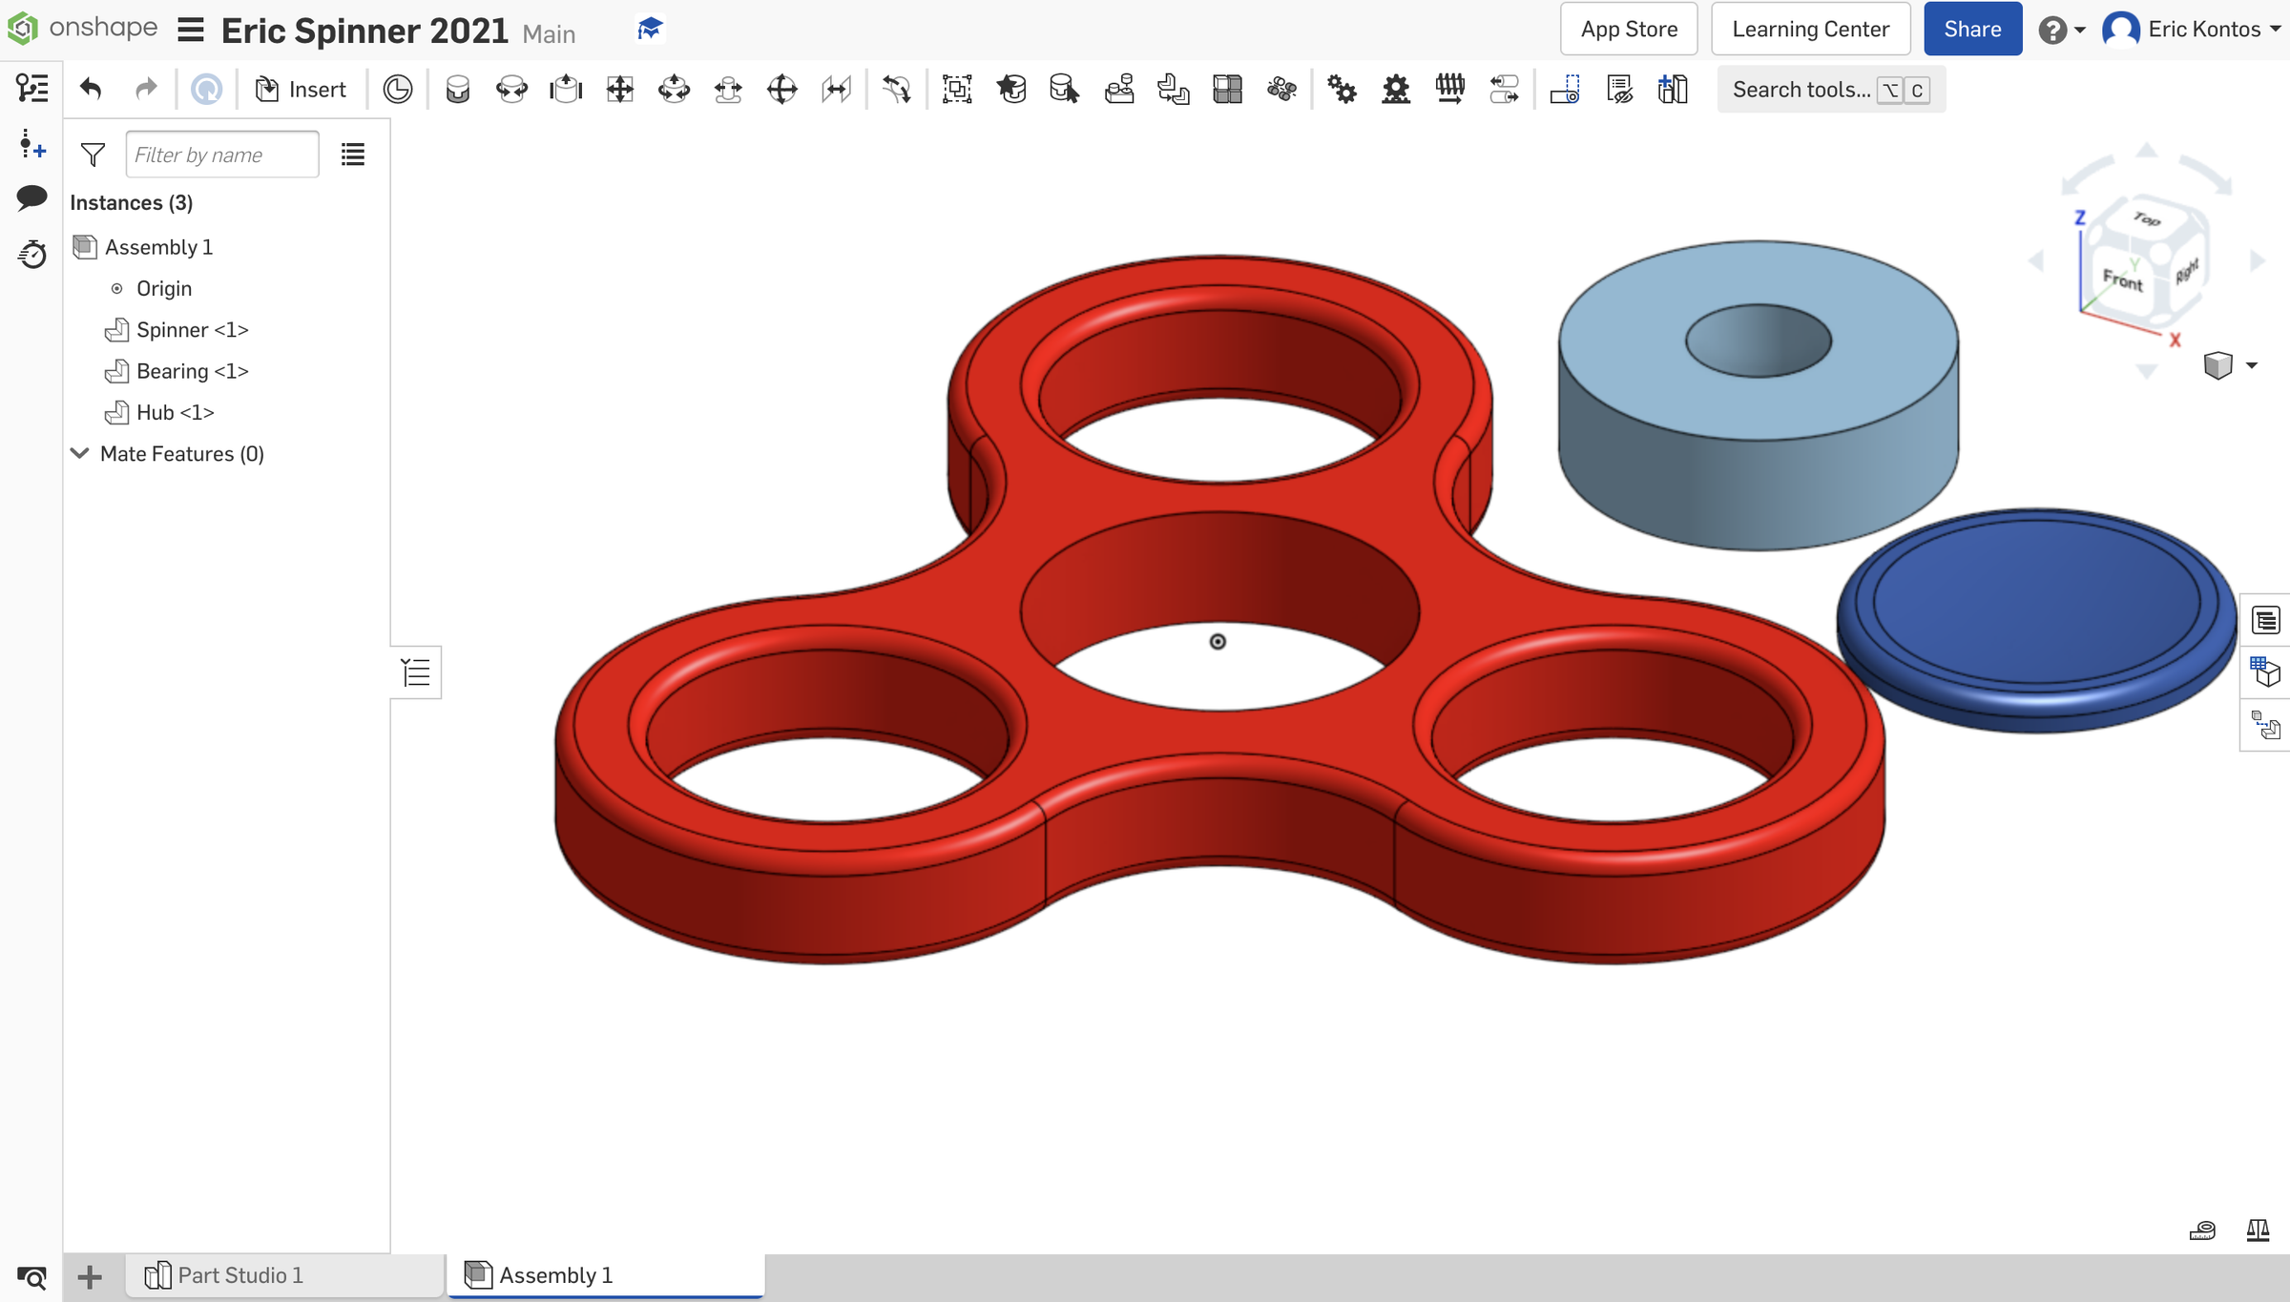Image resolution: width=2290 pixels, height=1302 pixels.
Task: Select the Linear relation tool
Action: pos(1504,89)
